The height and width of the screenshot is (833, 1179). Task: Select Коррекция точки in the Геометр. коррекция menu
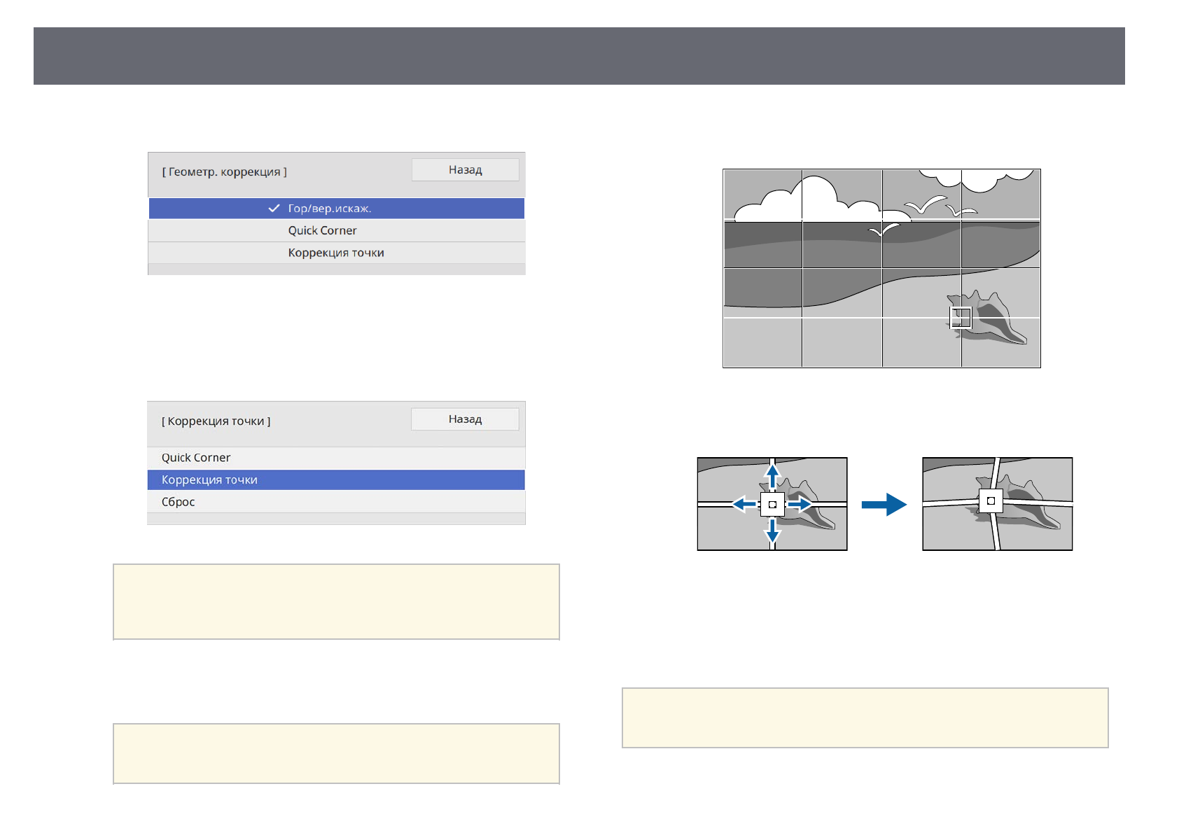tap(336, 253)
